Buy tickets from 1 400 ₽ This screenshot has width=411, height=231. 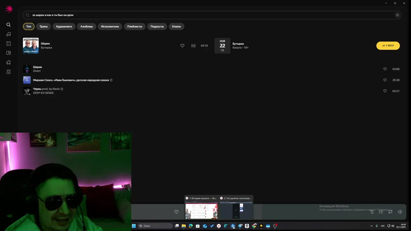click(388, 46)
